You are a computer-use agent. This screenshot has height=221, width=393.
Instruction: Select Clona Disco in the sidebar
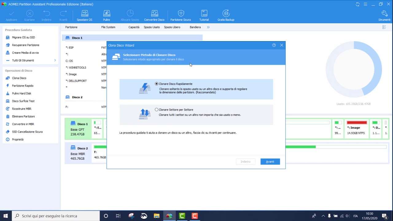tap(19, 78)
